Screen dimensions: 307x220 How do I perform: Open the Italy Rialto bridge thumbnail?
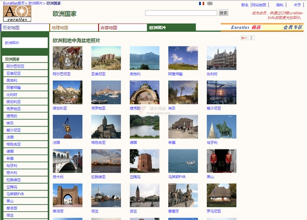pyautogui.click(x=68, y=161)
